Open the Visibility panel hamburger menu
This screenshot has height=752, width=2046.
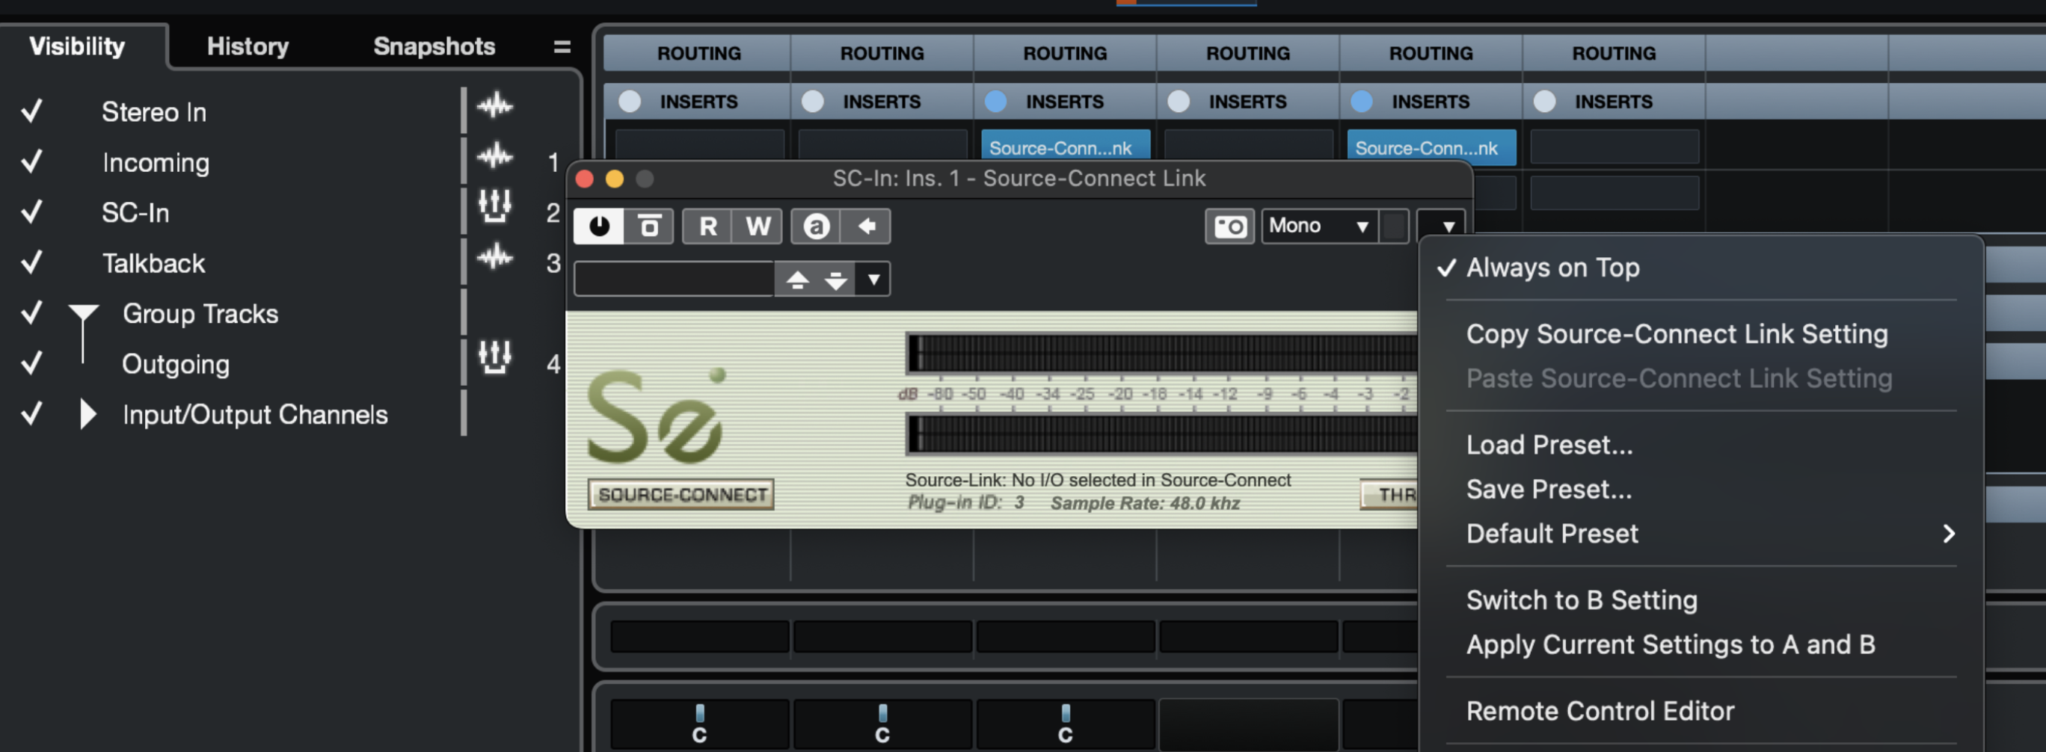click(x=562, y=47)
